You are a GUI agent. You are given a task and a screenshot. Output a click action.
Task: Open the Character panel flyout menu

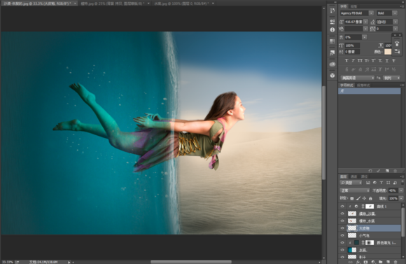click(x=402, y=6)
